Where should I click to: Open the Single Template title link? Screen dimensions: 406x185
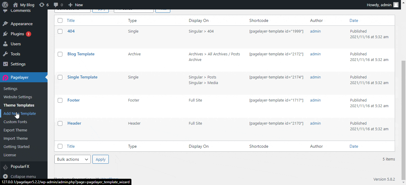click(x=82, y=77)
